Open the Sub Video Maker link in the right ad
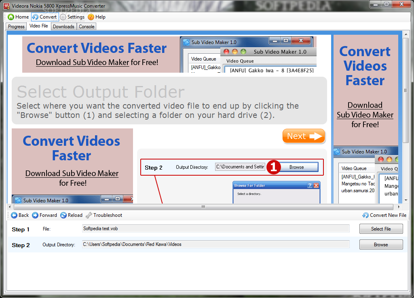 365,115
